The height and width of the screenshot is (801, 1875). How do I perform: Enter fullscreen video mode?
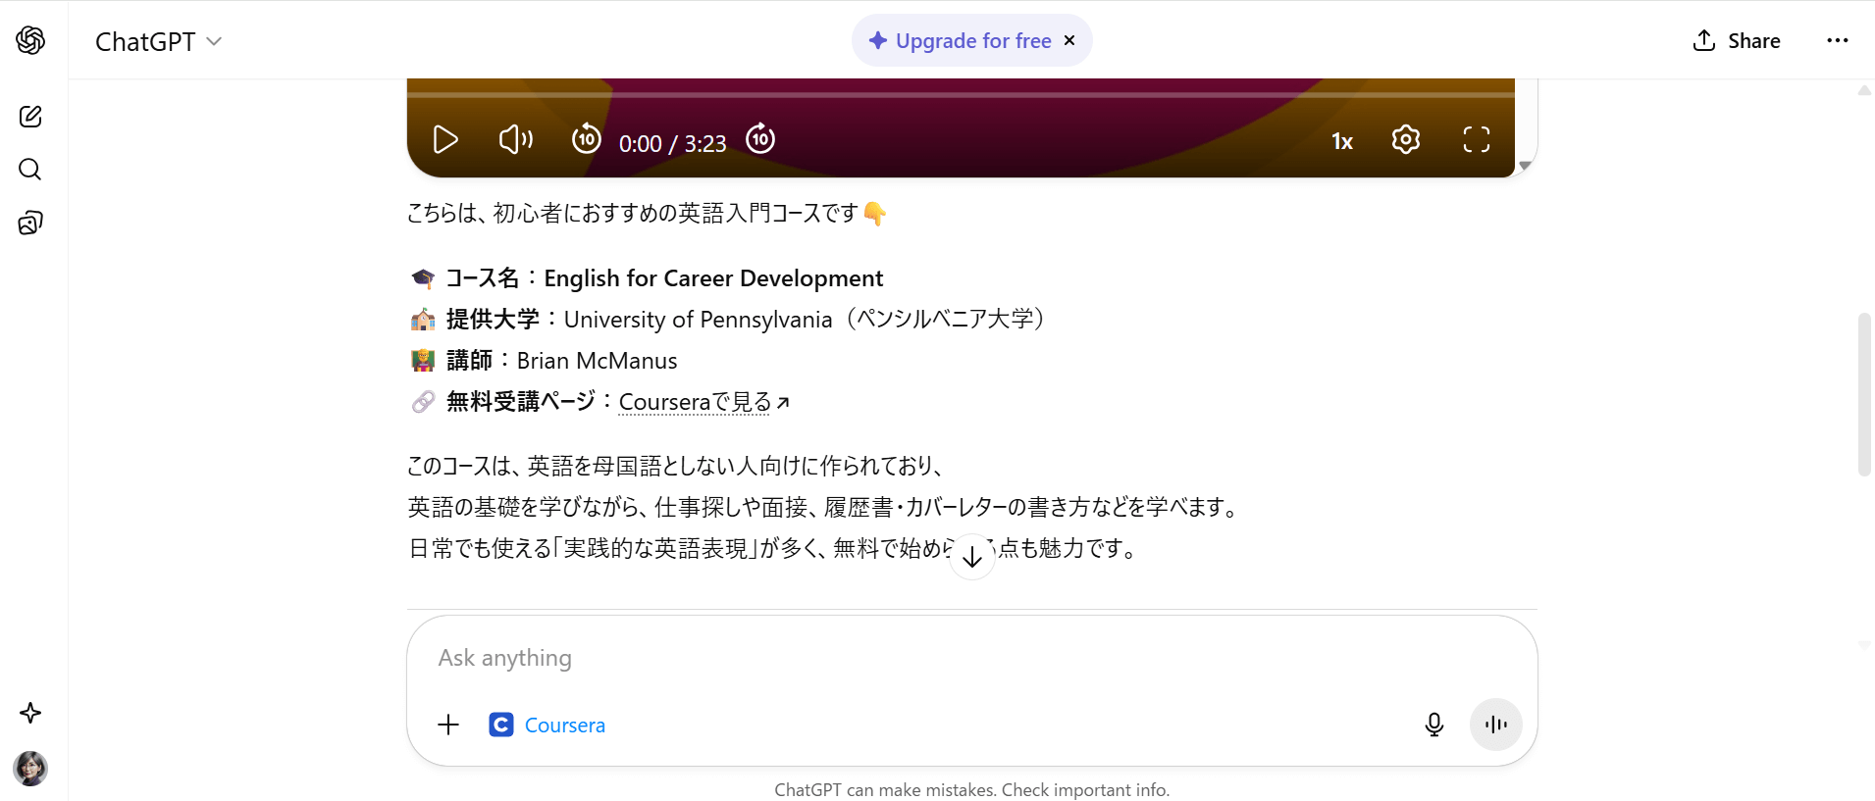pos(1476,140)
